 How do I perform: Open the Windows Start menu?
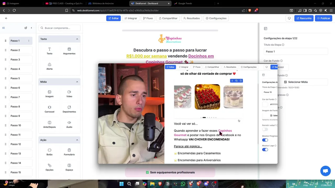[121, 184]
